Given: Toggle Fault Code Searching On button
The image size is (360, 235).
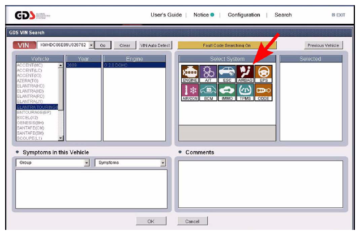Looking at the screenshot, I should tap(227, 45).
